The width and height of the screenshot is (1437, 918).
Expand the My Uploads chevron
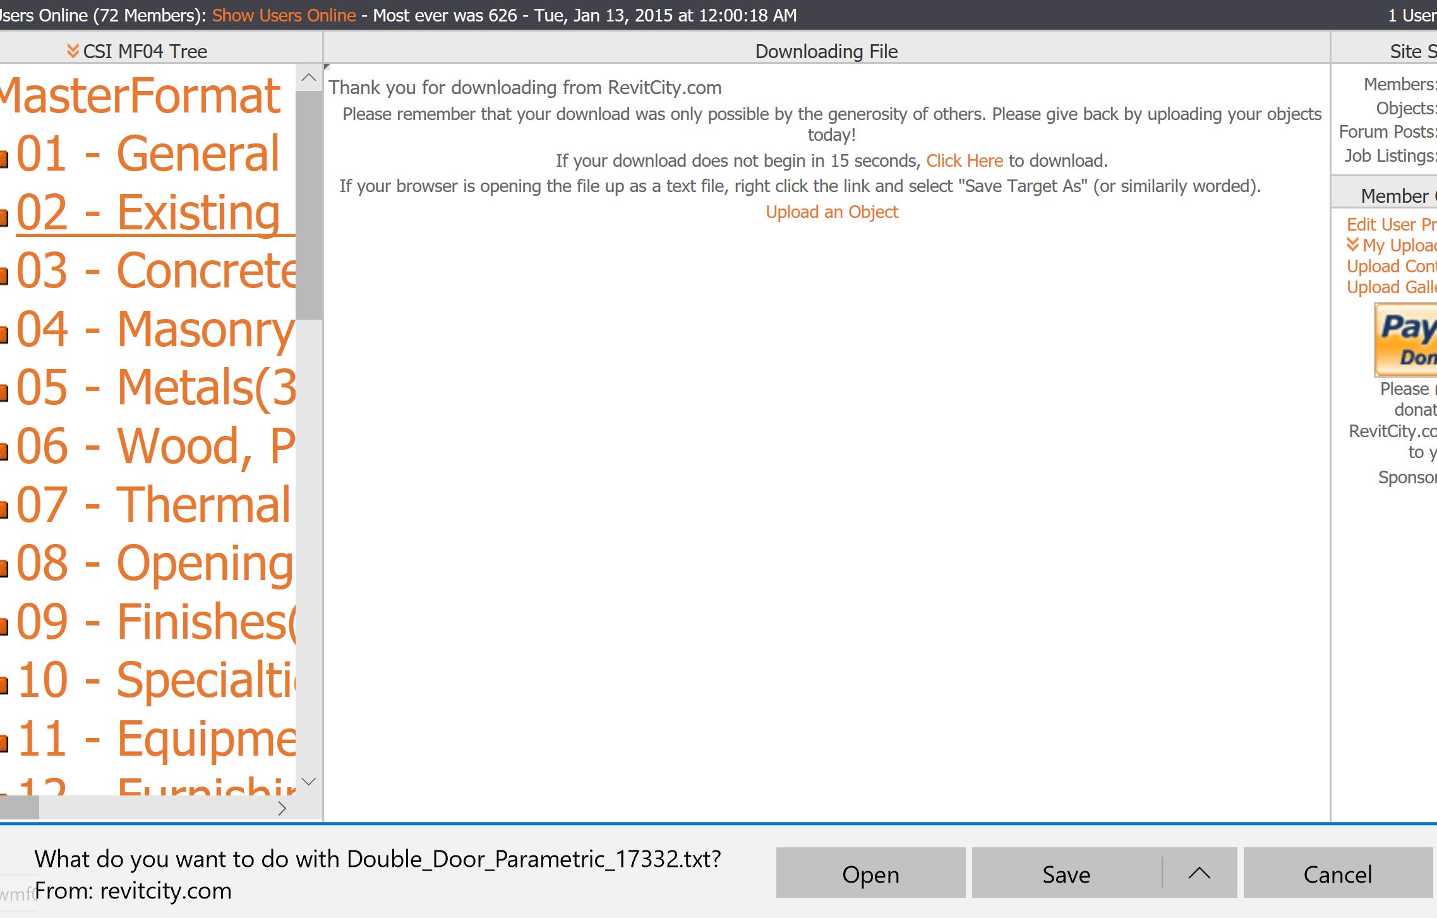(x=1353, y=245)
